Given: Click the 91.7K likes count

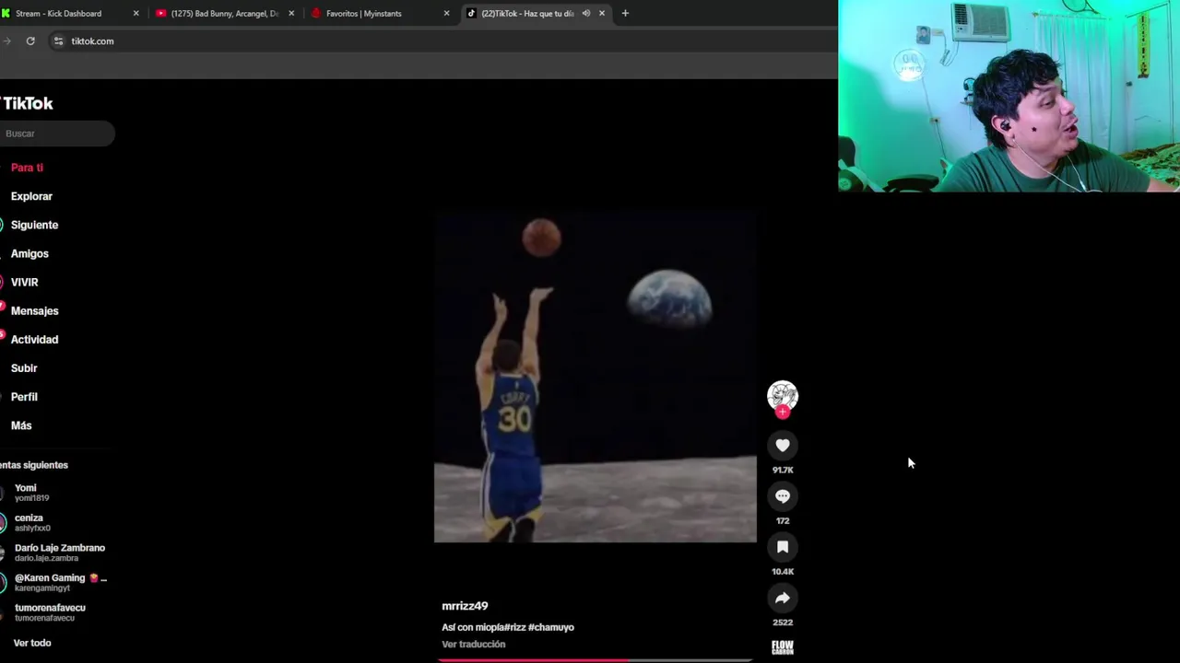Looking at the screenshot, I should (x=783, y=470).
